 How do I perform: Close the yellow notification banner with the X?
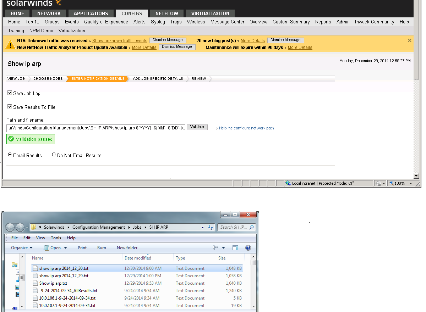[409, 40]
